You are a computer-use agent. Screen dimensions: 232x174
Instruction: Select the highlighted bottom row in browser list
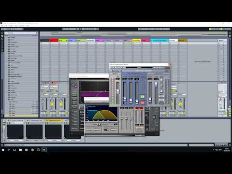tap(21, 116)
